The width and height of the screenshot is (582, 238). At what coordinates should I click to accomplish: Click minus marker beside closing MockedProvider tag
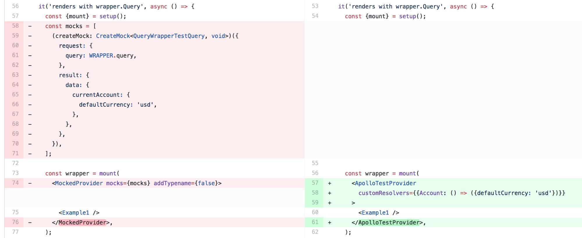pos(30,223)
